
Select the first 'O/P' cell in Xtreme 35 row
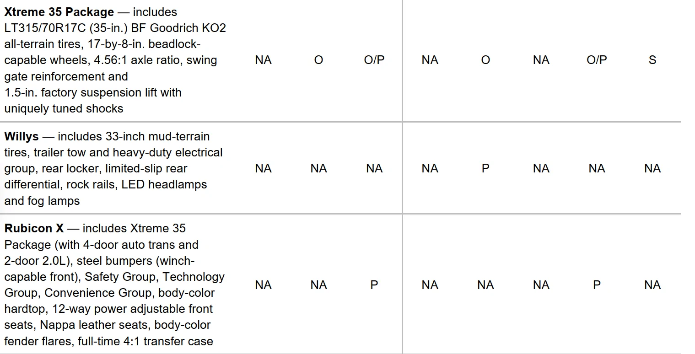tap(374, 60)
